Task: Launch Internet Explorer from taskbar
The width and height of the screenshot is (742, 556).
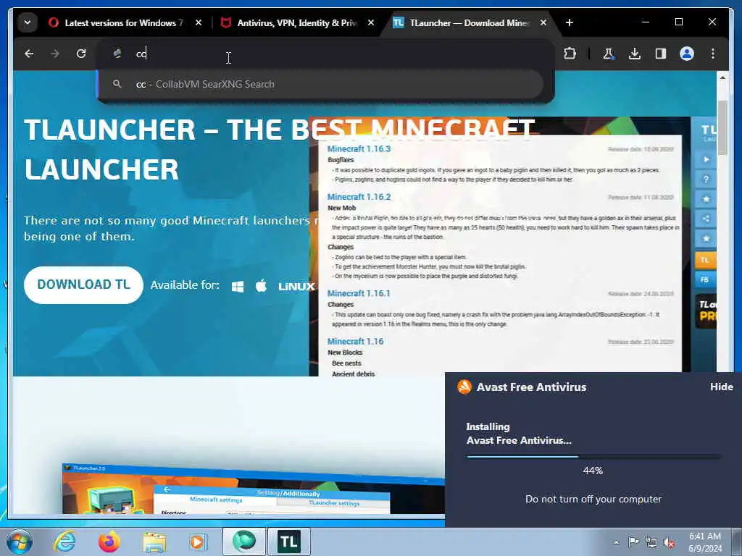Action: coord(64,542)
